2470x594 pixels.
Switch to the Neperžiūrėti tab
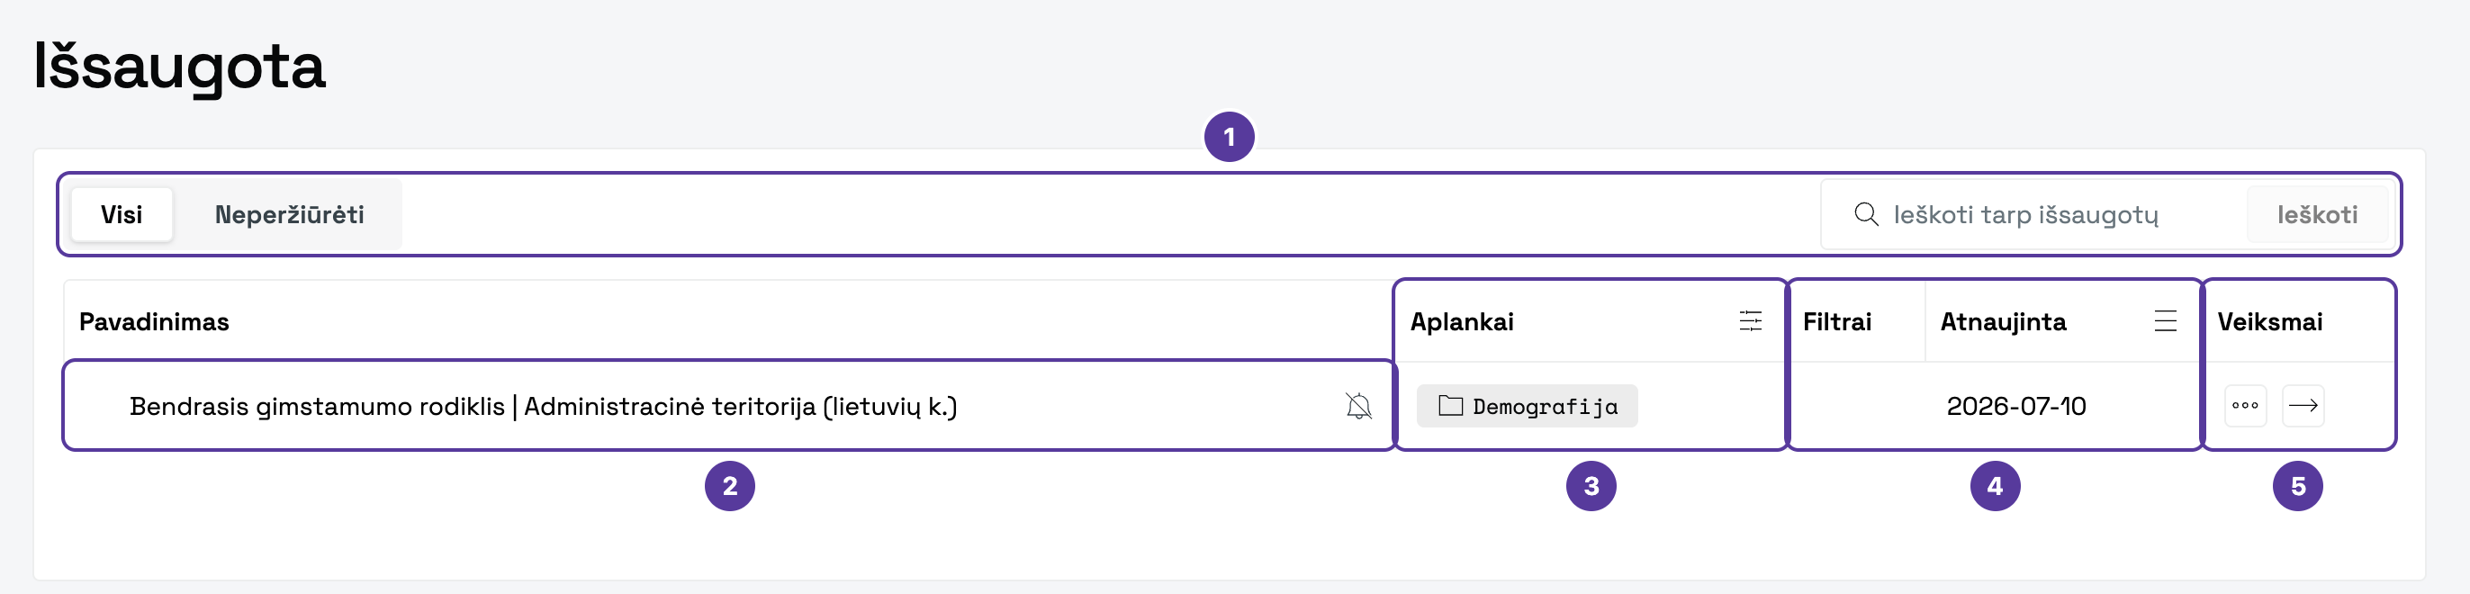coord(289,214)
